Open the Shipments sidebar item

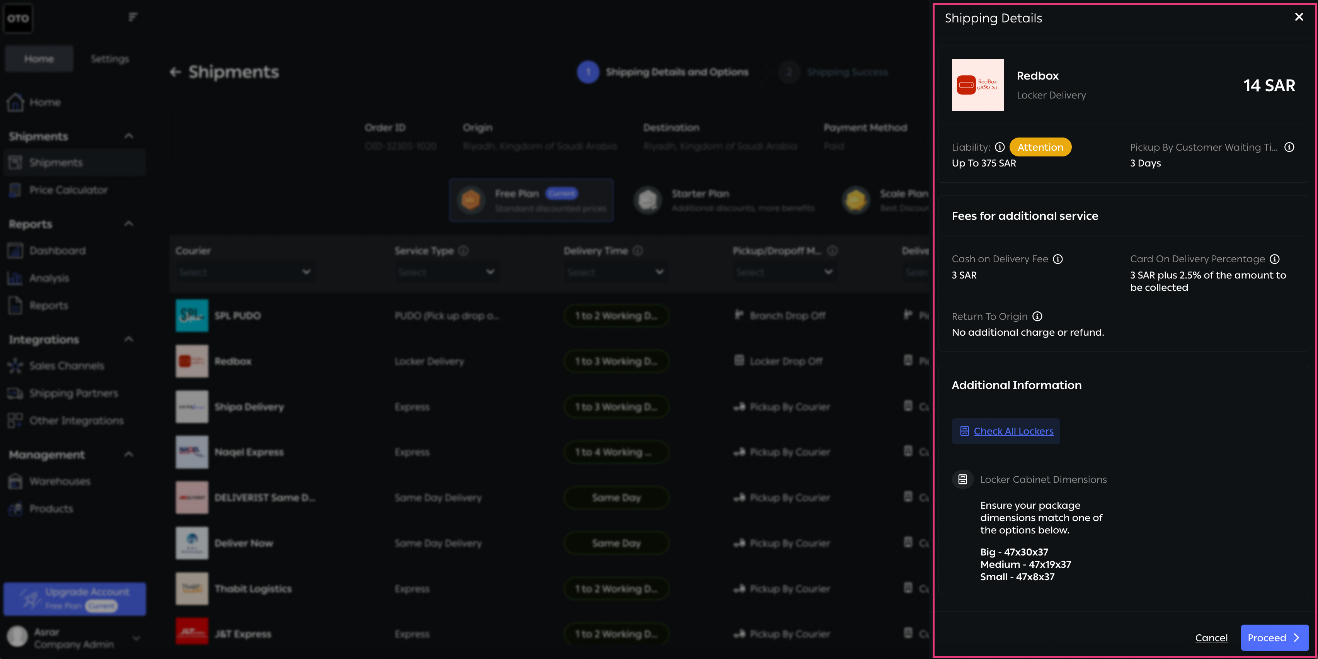(75, 163)
